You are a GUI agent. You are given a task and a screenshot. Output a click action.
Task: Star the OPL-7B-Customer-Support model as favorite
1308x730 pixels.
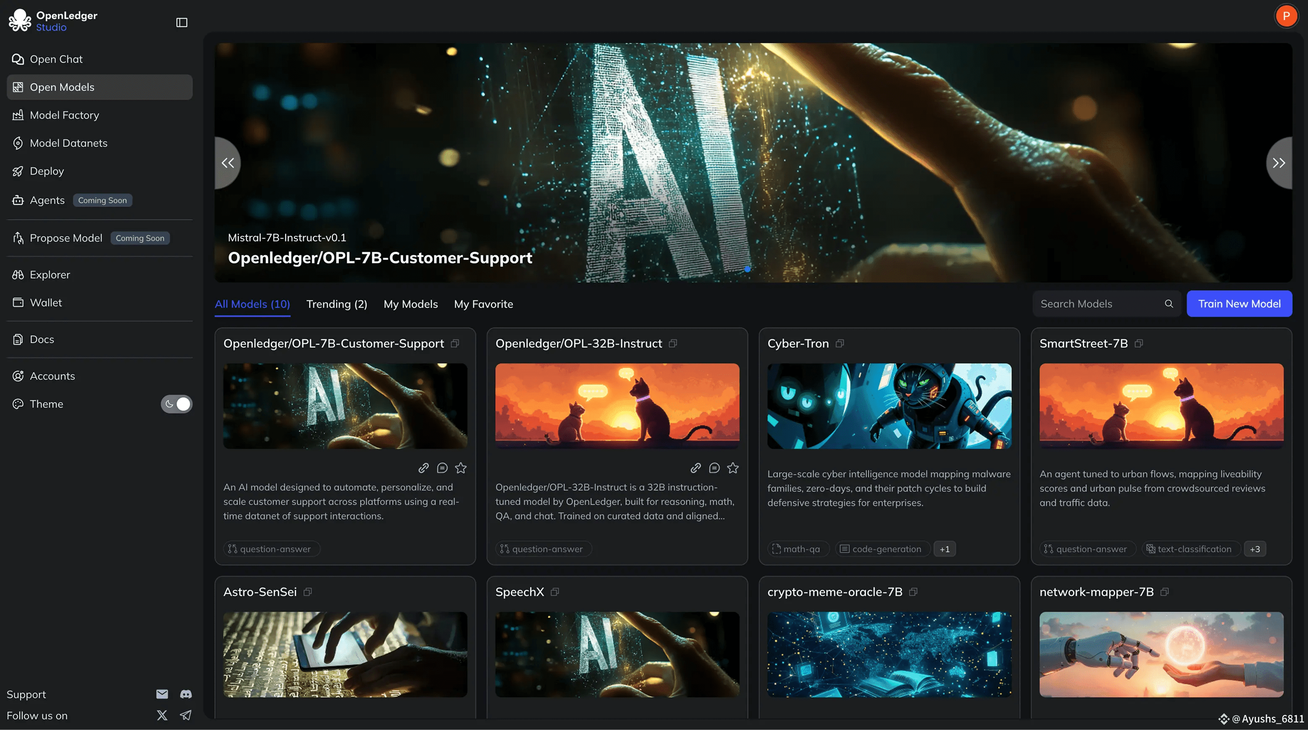click(460, 468)
